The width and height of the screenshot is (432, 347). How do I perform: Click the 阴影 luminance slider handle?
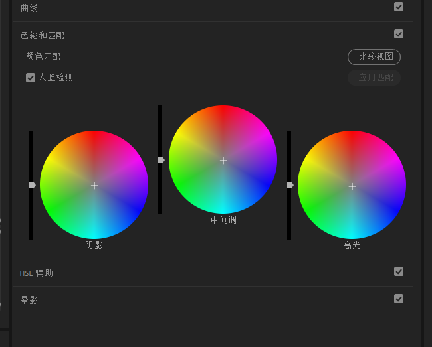click(32, 185)
